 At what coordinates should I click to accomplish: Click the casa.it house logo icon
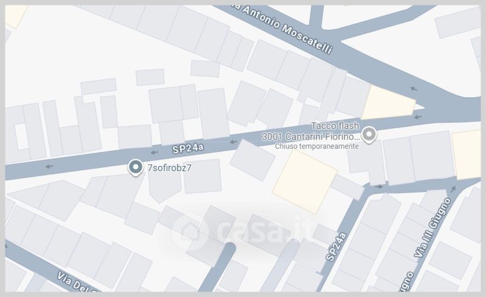[190, 232]
